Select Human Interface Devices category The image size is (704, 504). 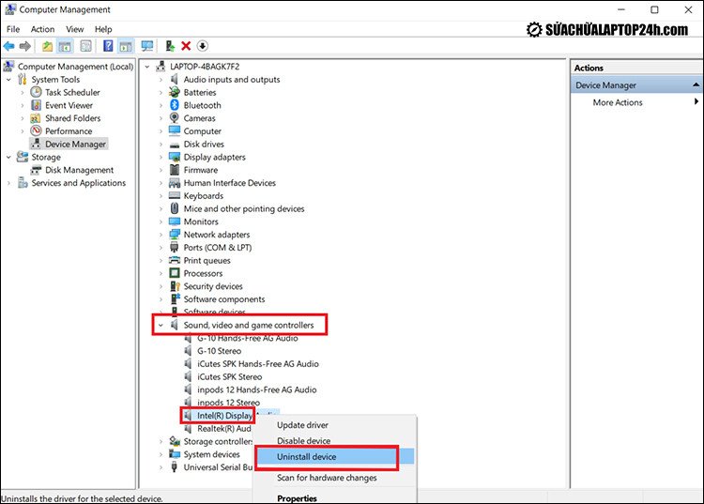229,183
